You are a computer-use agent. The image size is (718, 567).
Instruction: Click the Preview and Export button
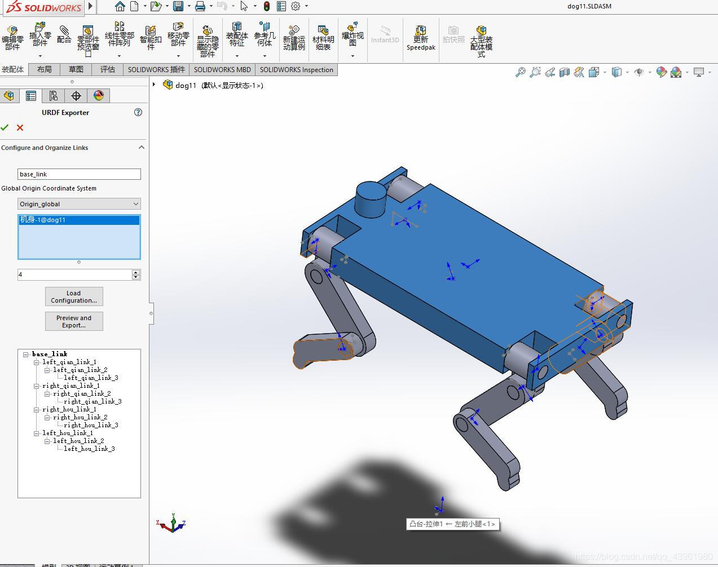pyautogui.click(x=74, y=321)
